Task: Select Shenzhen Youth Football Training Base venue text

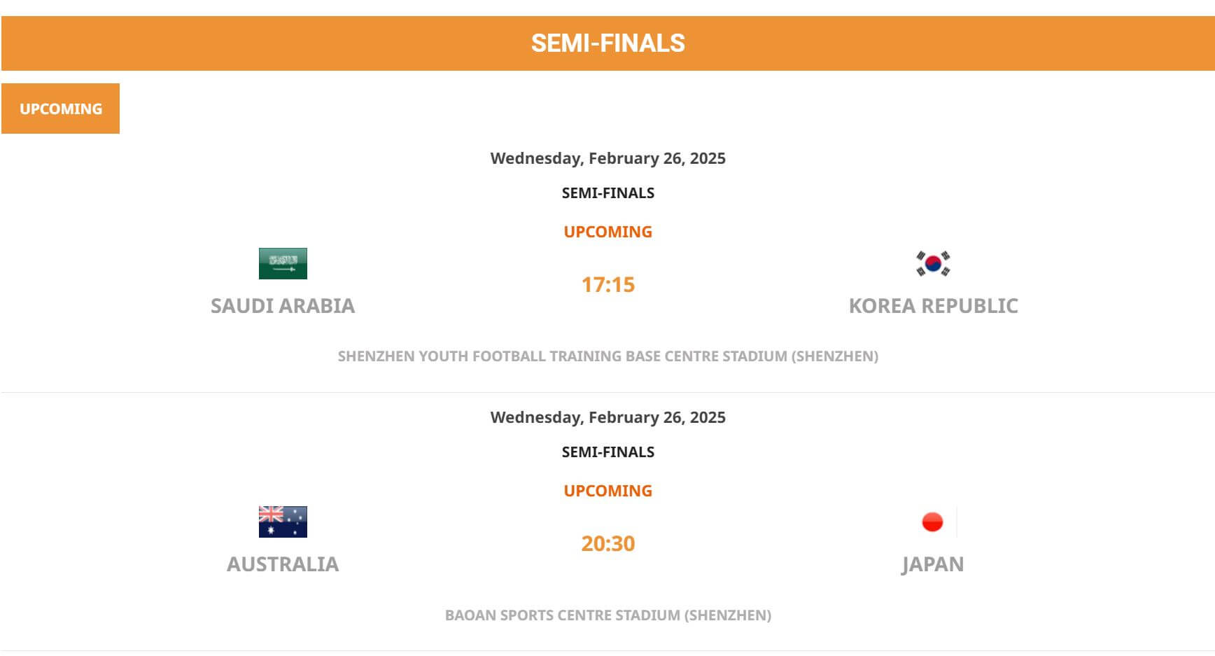Action: pos(608,356)
